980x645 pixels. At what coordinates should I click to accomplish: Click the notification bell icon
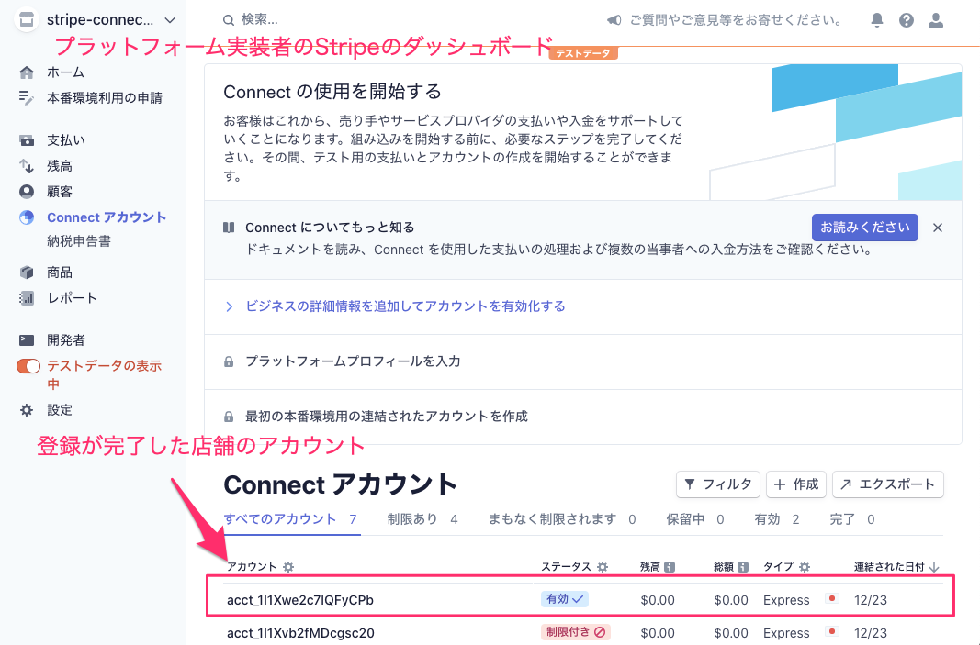pyautogui.click(x=878, y=19)
